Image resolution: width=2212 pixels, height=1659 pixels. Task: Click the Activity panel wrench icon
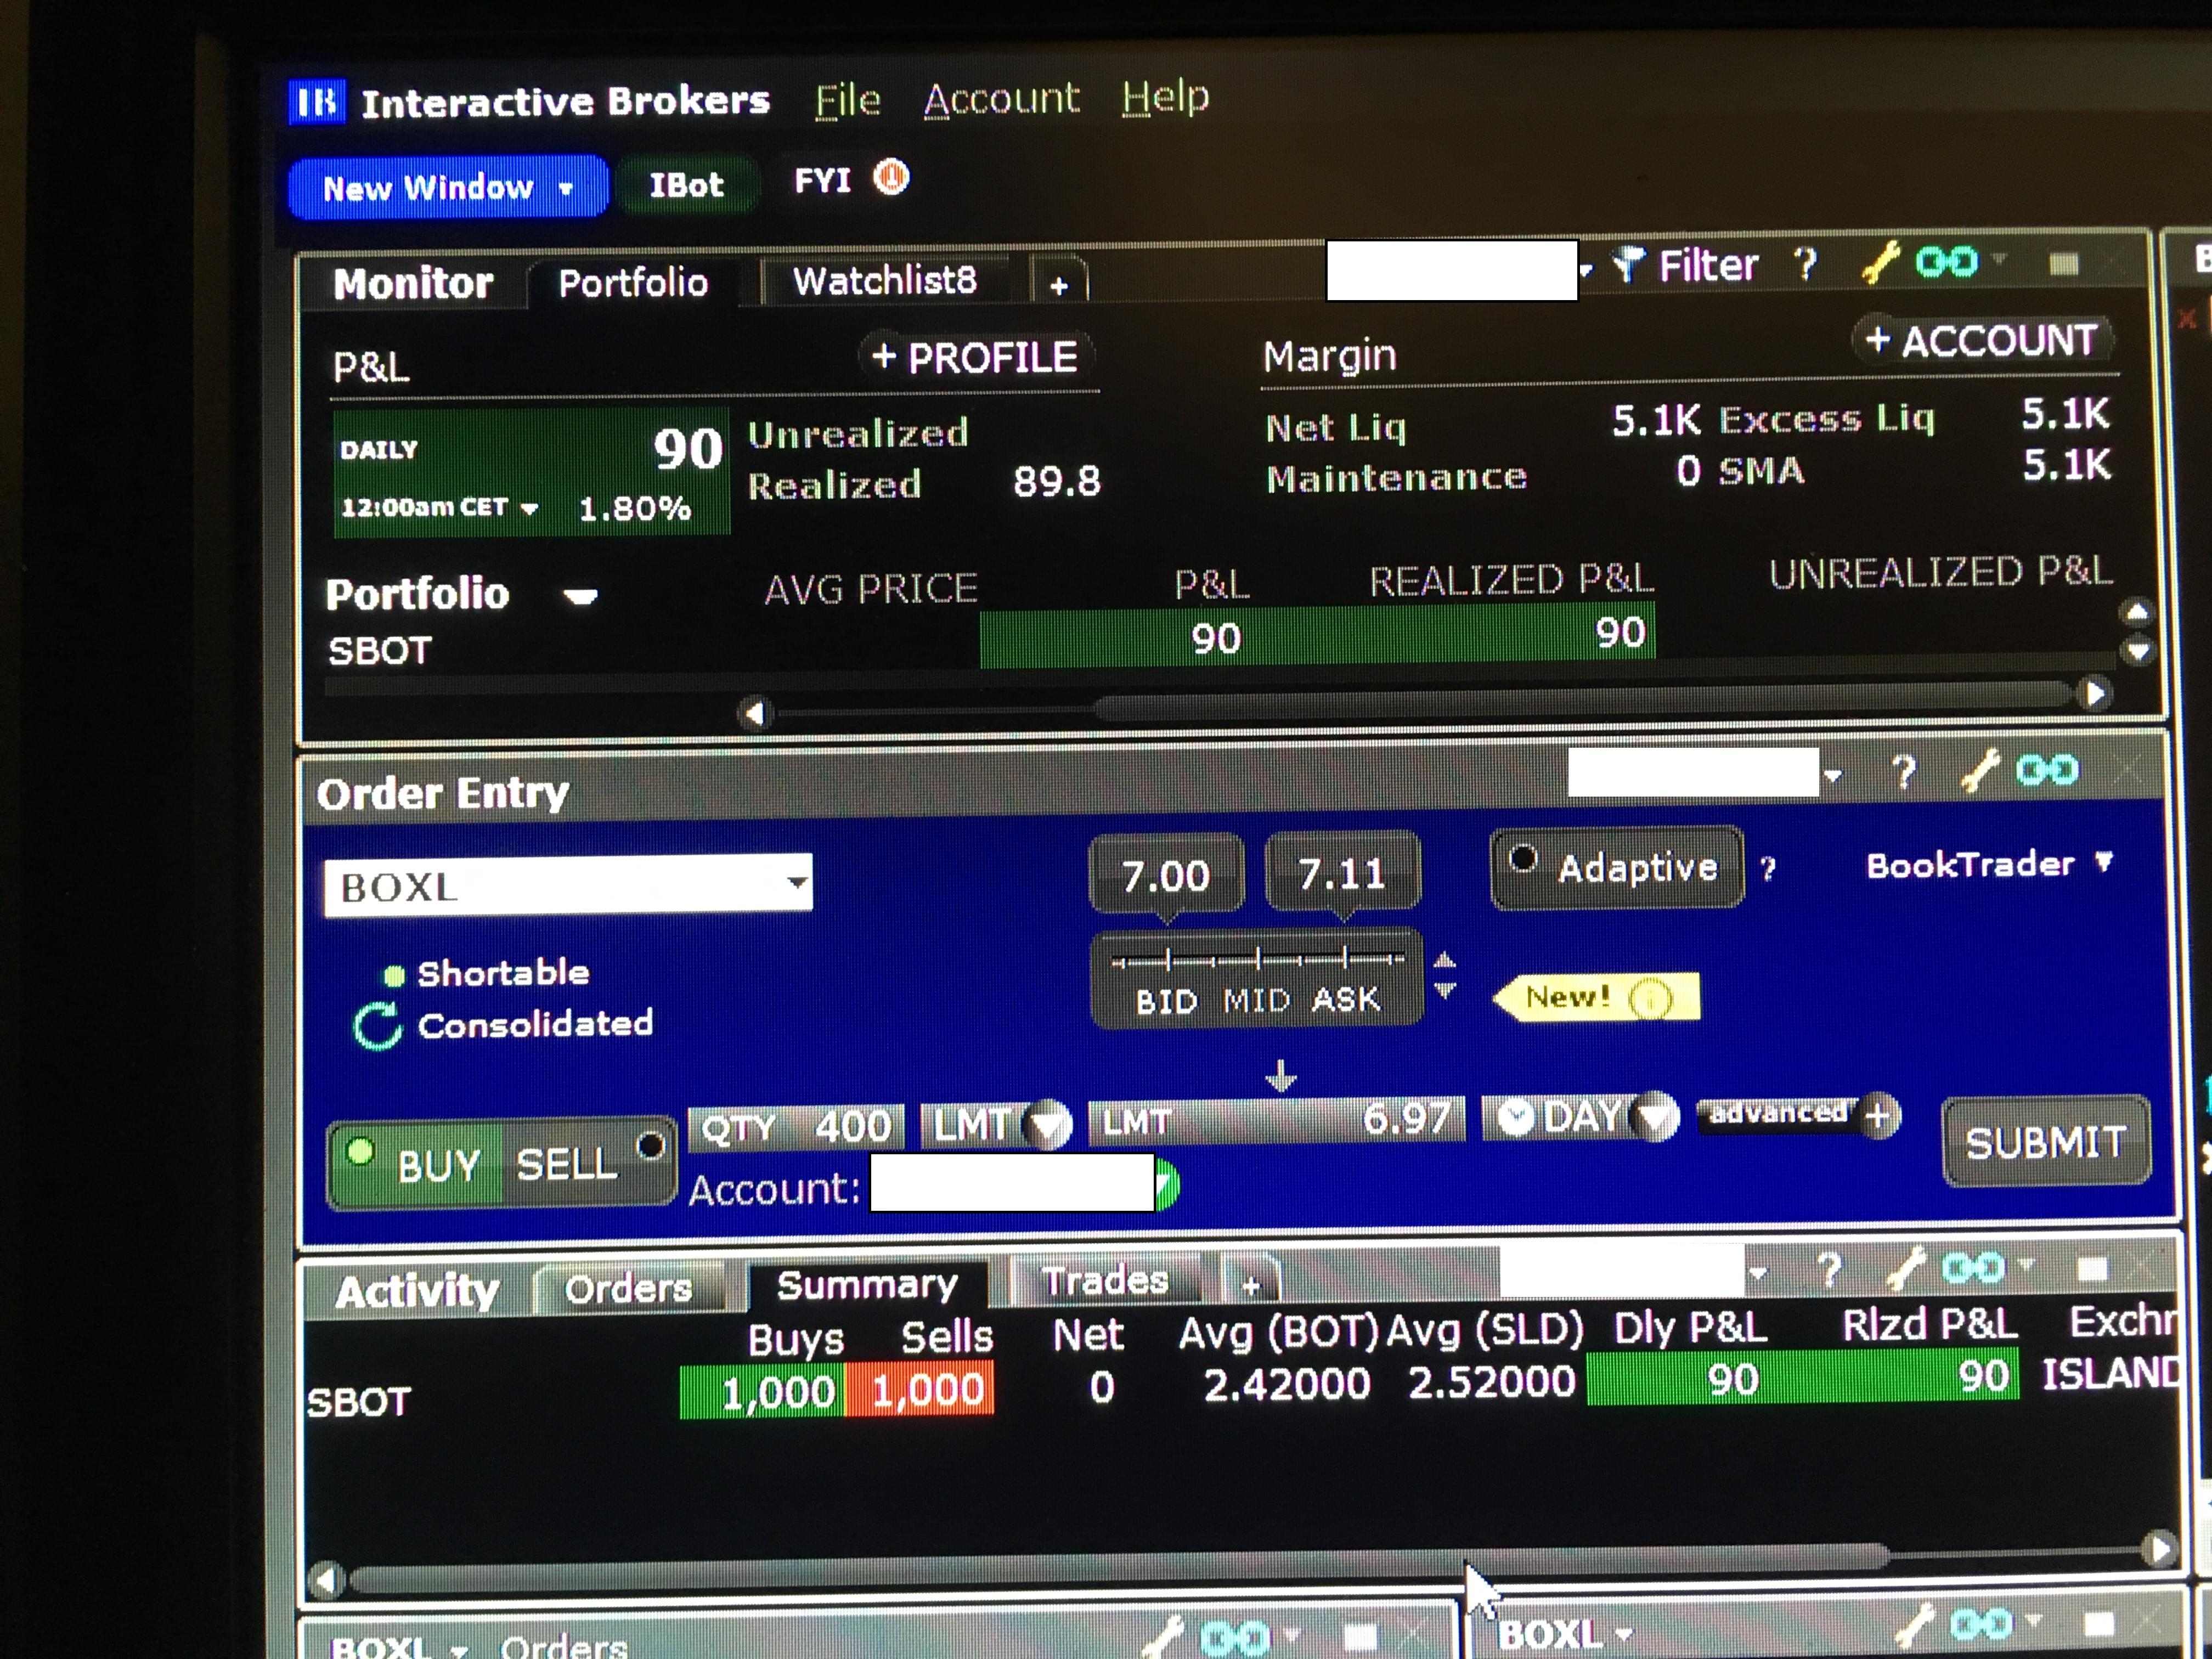pos(1906,1268)
